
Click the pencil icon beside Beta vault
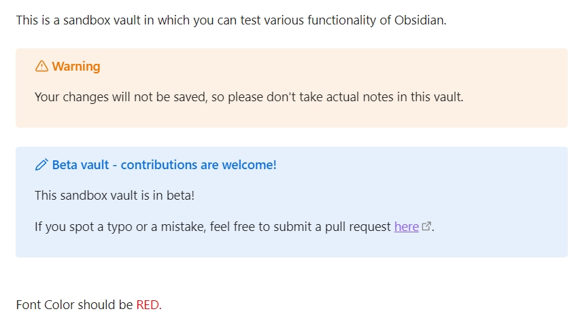tap(41, 164)
